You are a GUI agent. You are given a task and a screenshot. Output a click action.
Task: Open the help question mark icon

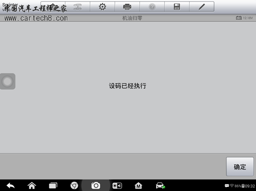[152, 6]
